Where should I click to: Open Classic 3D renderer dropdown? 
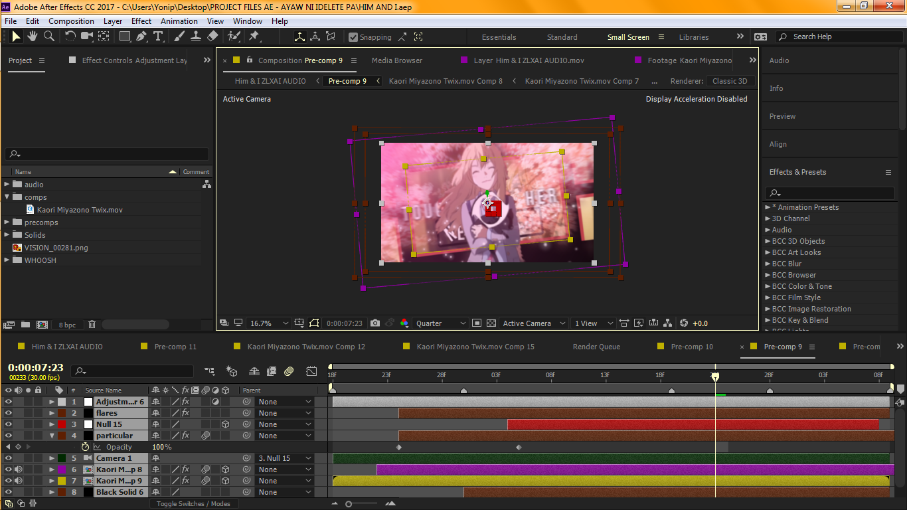click(x=730, y=81)
